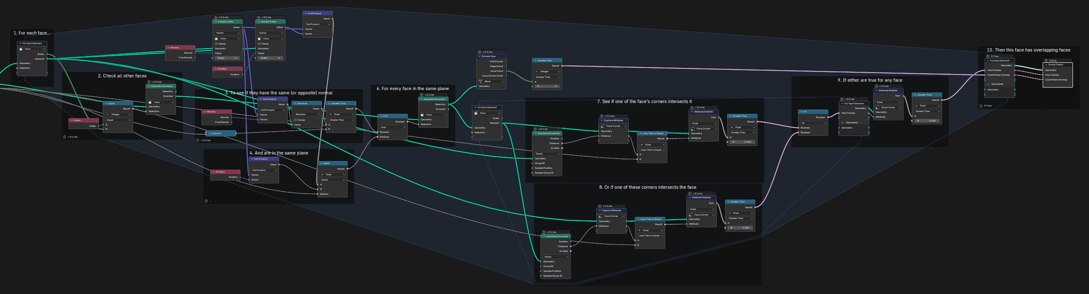Select label '8. Or if one of these corners intersects the face'
This screenshot has height=294, width=1089.
tap(647, 187)
